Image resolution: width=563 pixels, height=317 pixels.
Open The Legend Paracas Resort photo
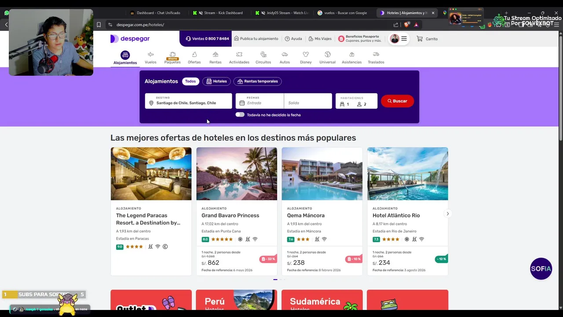pos(151,173)
